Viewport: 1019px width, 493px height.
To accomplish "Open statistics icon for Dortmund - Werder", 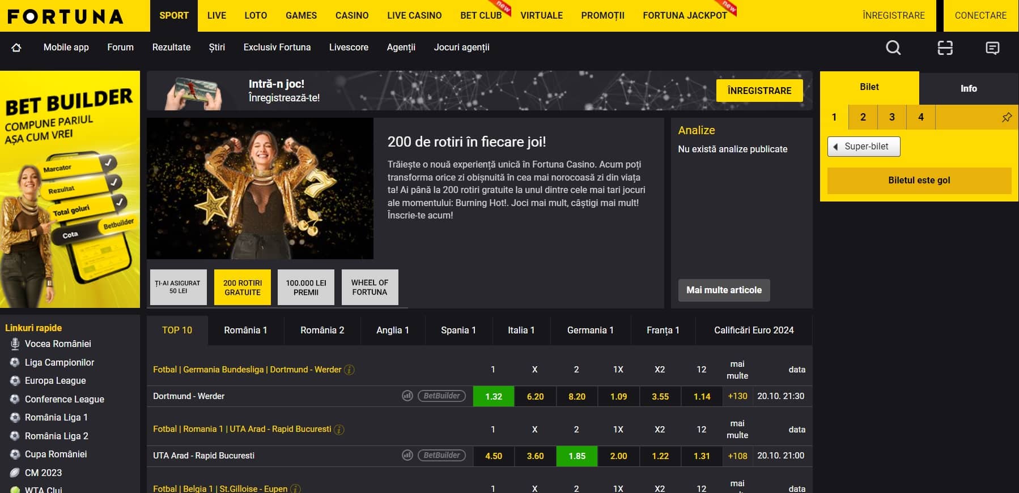I will click(x=407, y=396).
